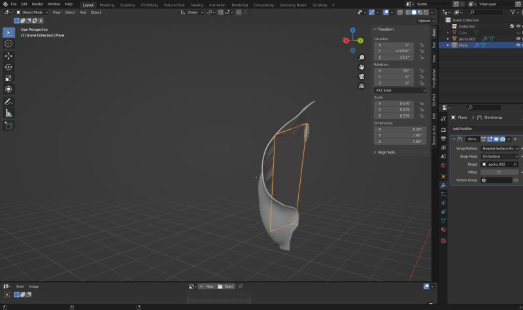Click the red X axis gizmo
The width and height of the screenshot is (523, 310).
[x=346, y=40]
